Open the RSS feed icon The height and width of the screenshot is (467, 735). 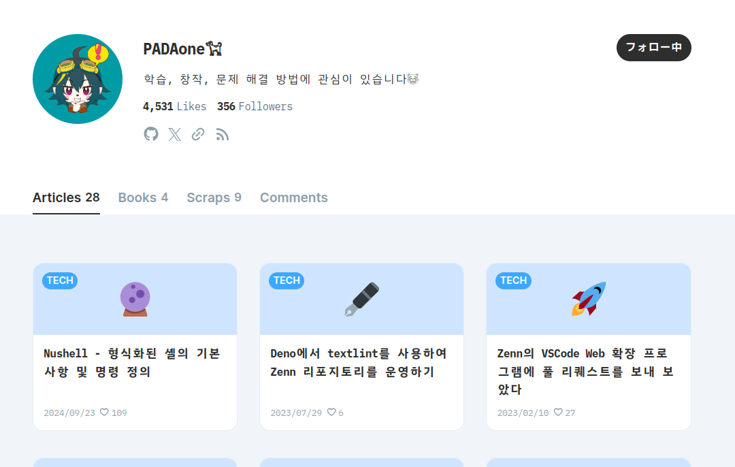(x=222, y=135)
